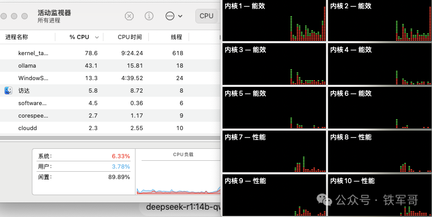Screen dimensions: 432x217
Task: Click the 内核 10 — 性能 core graph
Action: (380, 195)
